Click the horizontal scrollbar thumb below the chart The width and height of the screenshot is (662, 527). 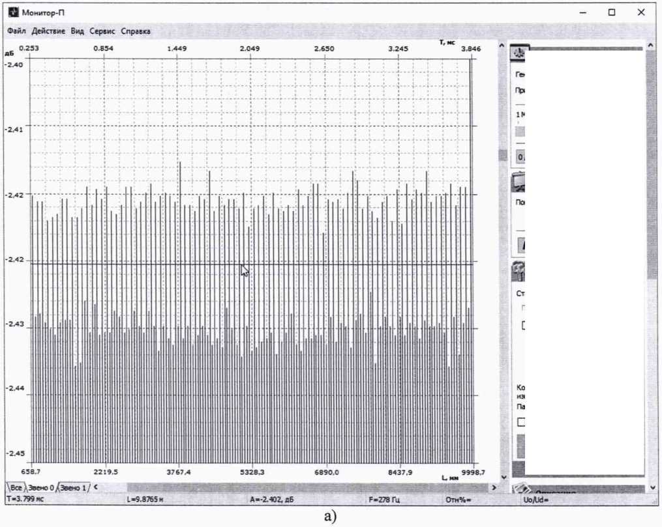(x=307, y=487)
